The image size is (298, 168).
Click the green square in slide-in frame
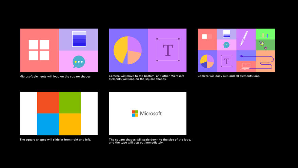pos(70,103)
